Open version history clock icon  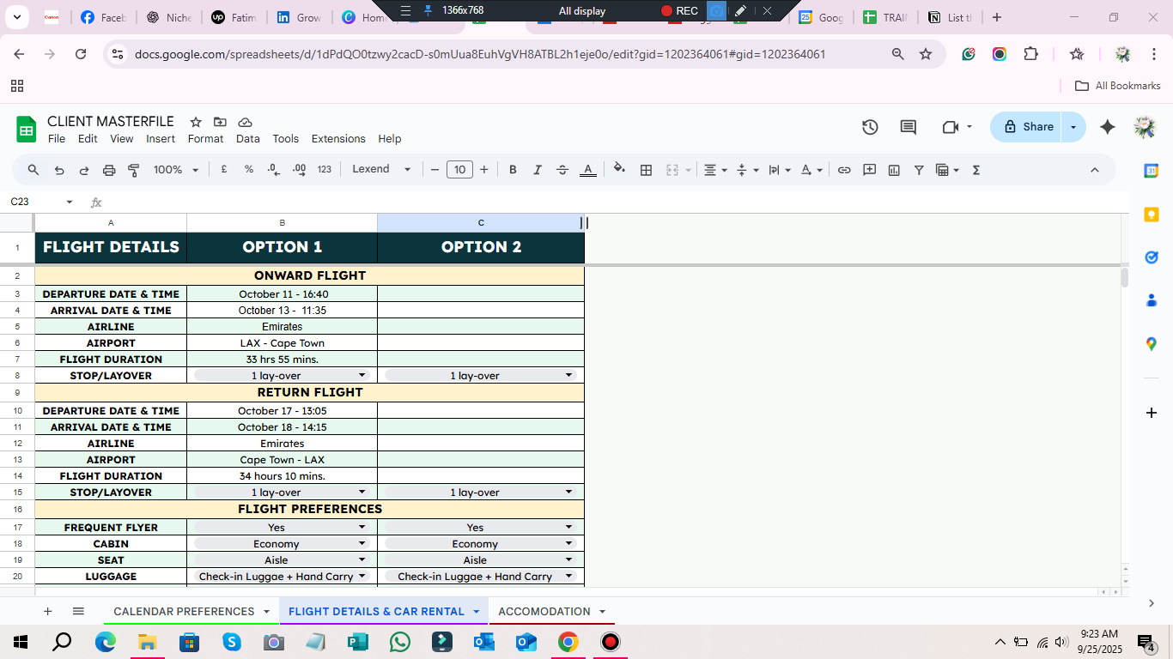870,127
